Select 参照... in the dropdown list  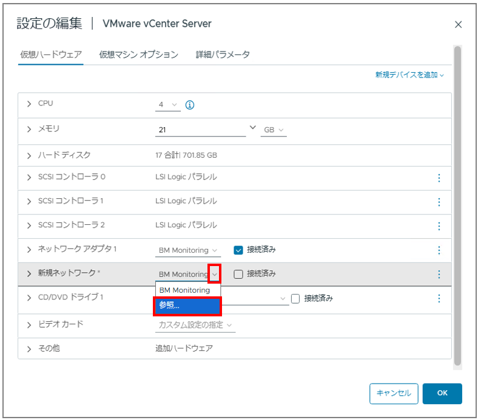pyautogui.click(x=187, y=305)
